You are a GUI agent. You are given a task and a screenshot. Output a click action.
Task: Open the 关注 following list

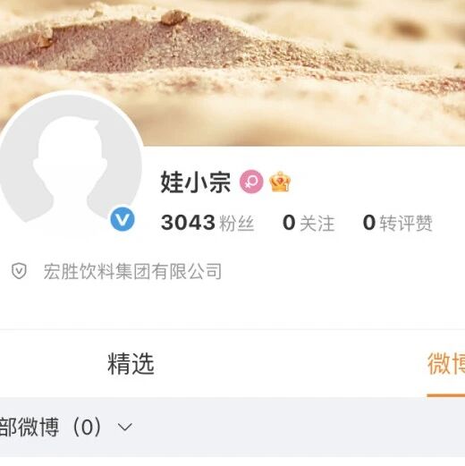317,223
